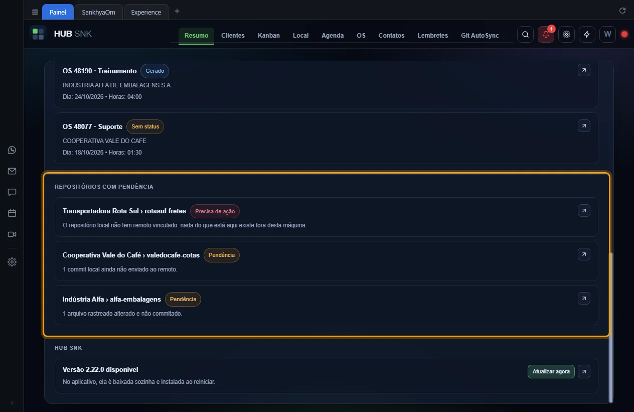The height and width of the screenshot is (412, 634).
Task: Click Indústria Alfa › alfa-embalagens title
Action: (x=112, y=299)
